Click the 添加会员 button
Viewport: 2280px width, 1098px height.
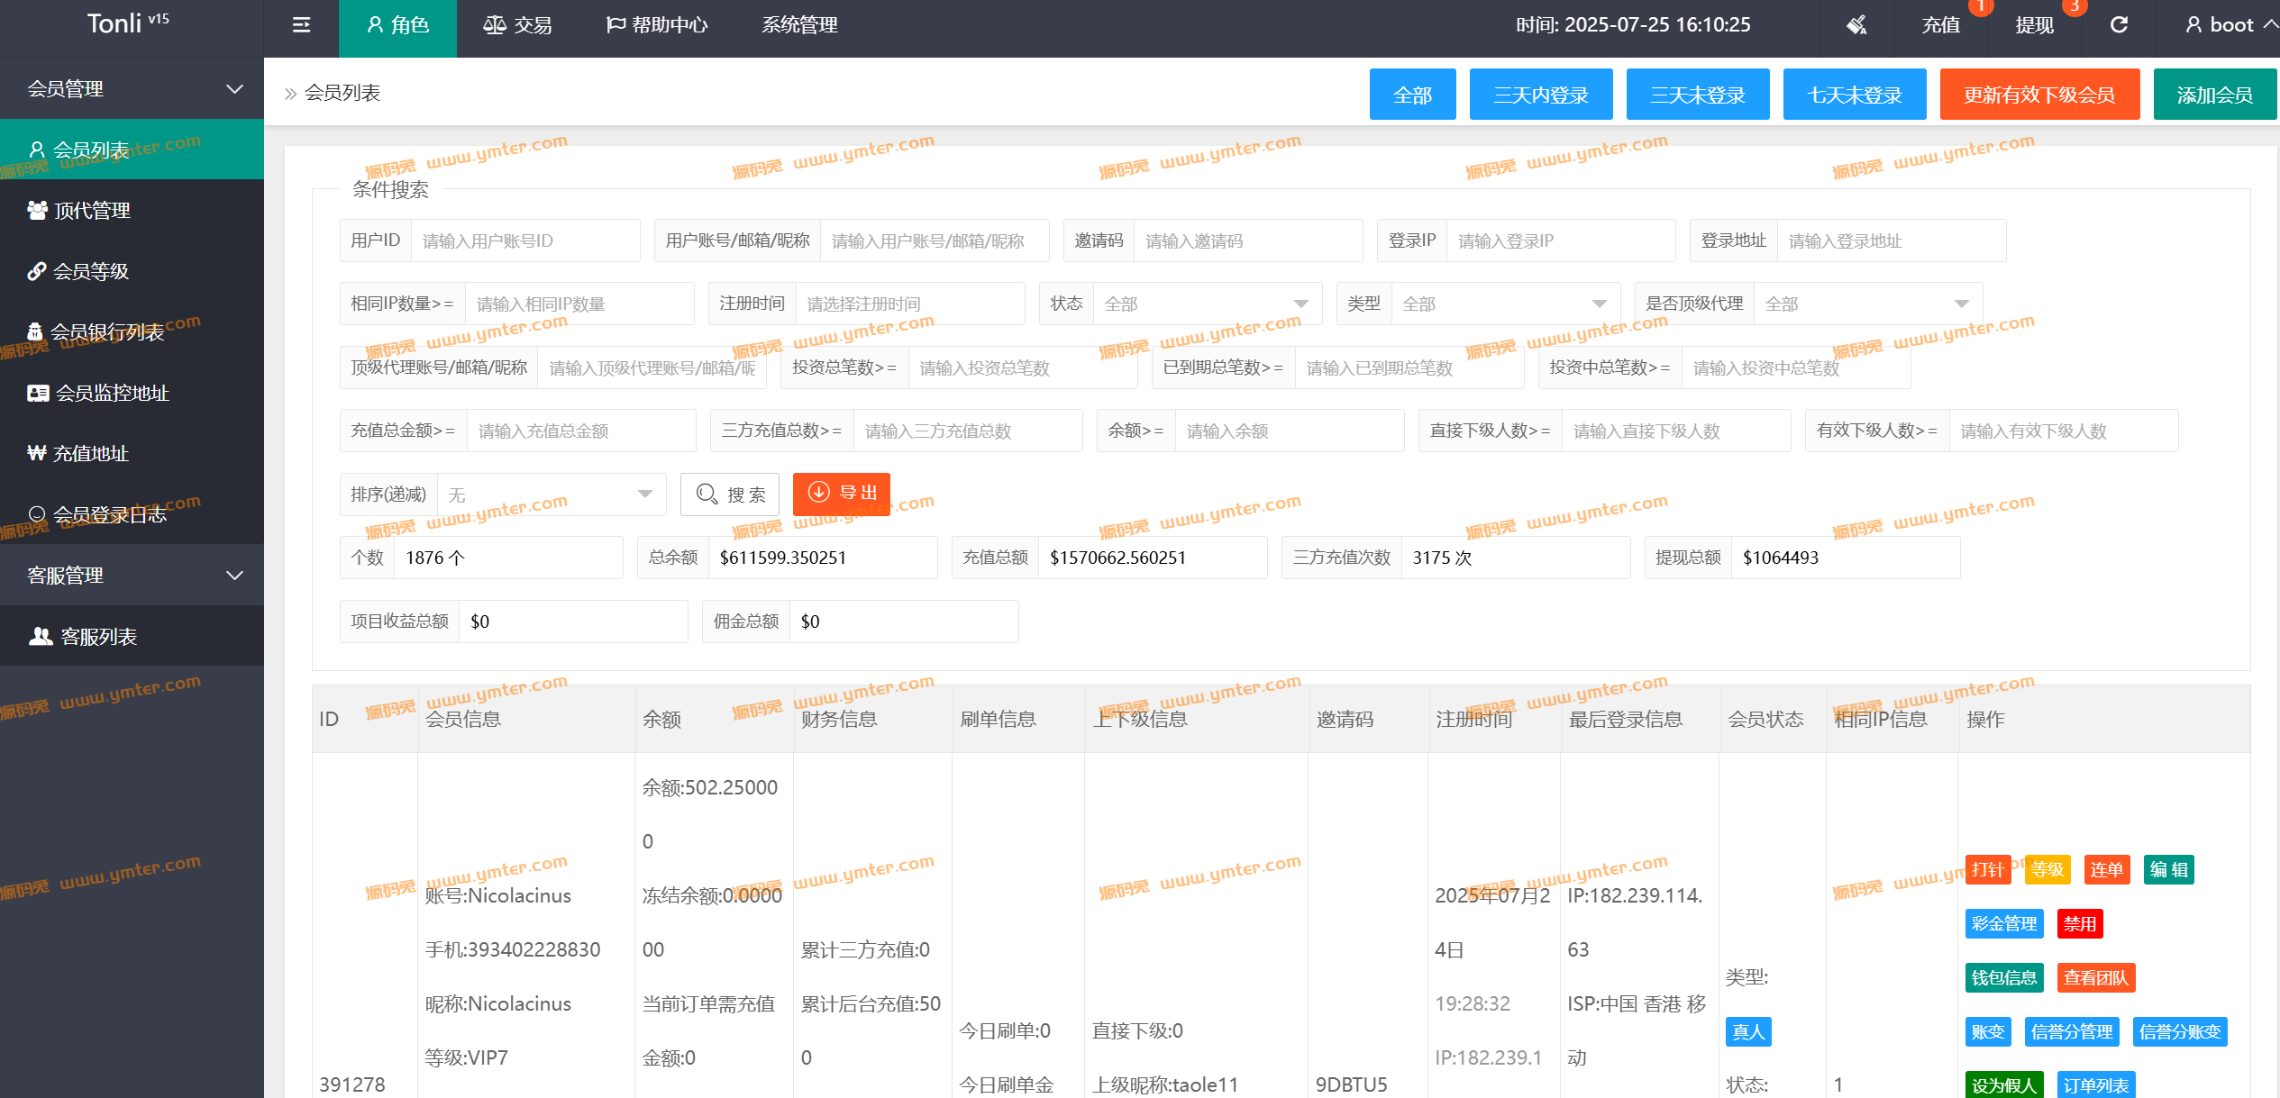point(2214,95)
